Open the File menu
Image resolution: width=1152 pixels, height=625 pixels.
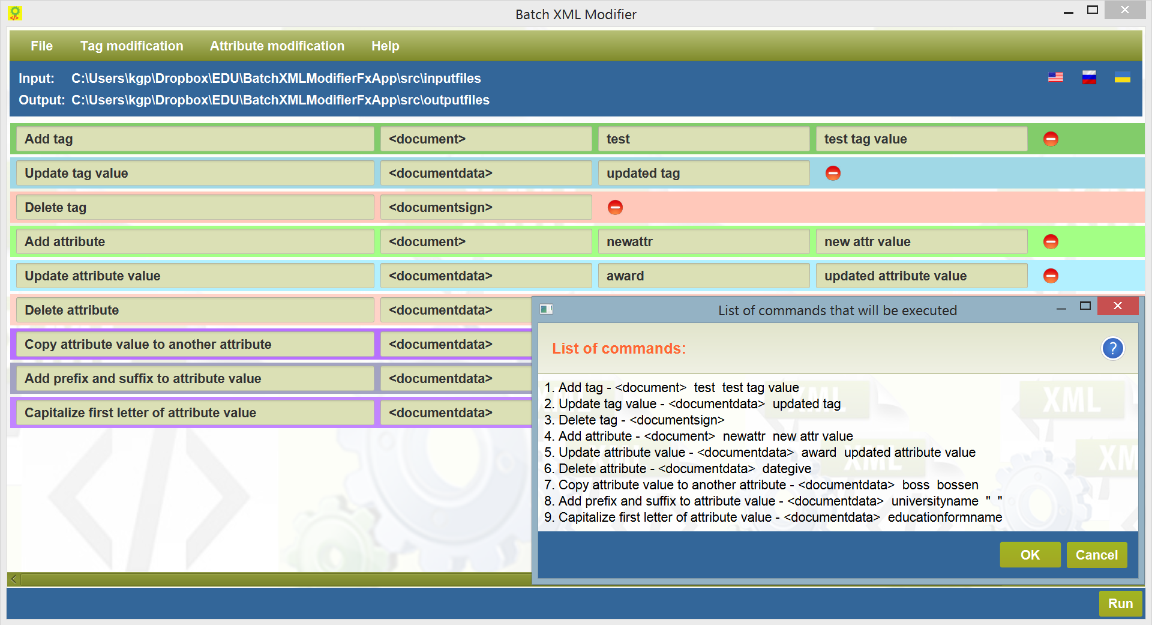tap(41, 46)
